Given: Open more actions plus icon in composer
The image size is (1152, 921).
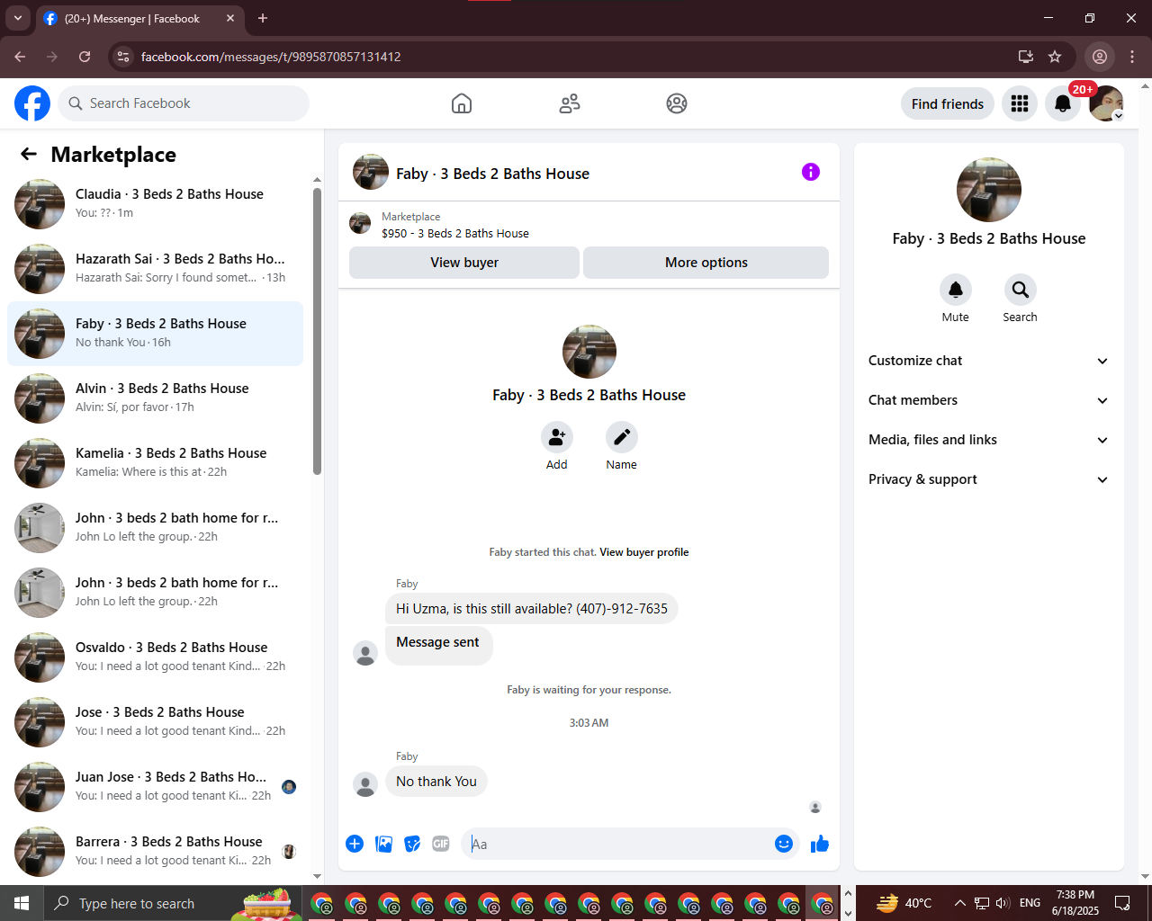Looking at the screenshot, I should pos(355,844).
